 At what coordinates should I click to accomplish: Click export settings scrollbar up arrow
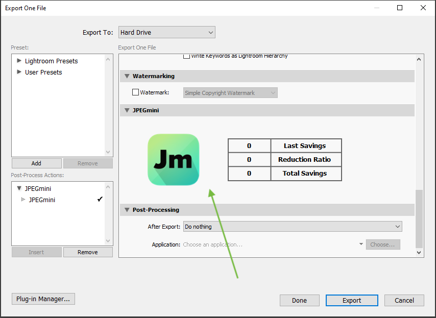(x=419, y=59)
